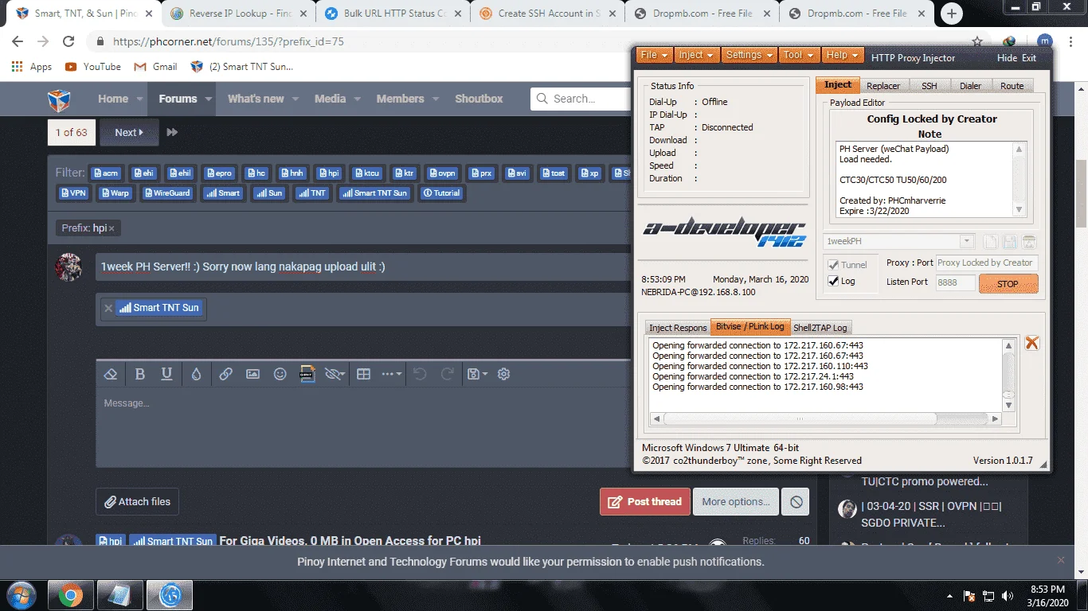
Task: Open the save draft dropdown in editor
Action: tap(477, 374)
